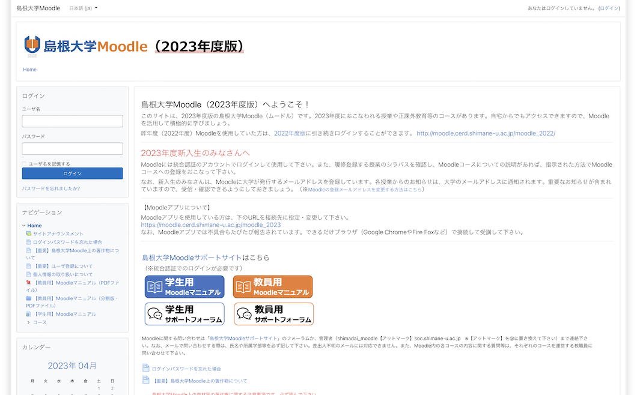The height and width of the screenshot is (395, 637).
Task: Open 【学生用】Moodleマニュアル in navigation
Action: (64, 314)
